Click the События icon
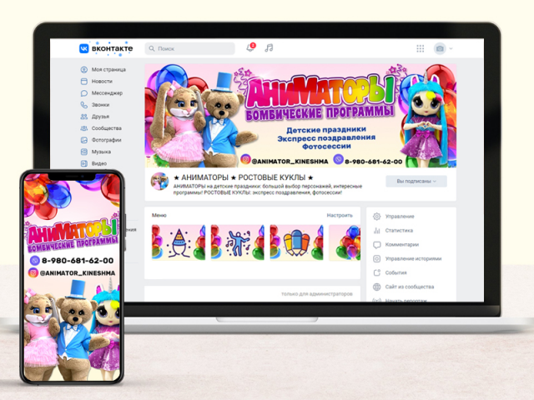Screen dimensions: 534x400 point(376,272)
